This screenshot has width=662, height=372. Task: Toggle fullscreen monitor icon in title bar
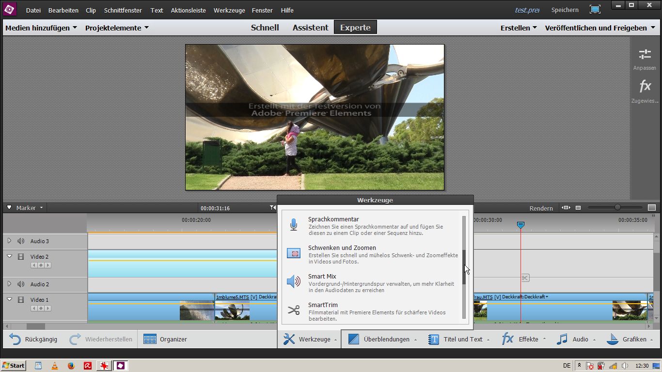595,9
